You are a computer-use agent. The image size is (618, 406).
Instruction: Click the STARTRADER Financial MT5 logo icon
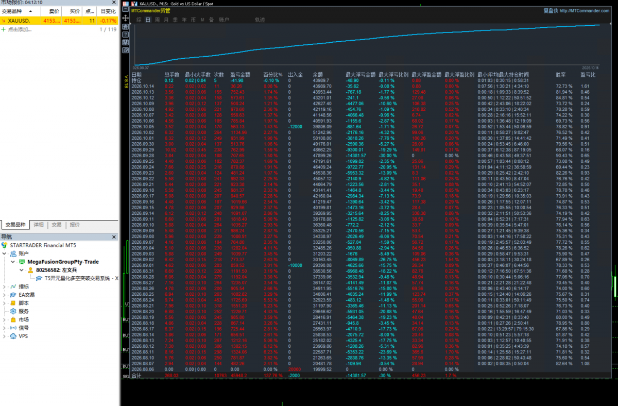coord(5,245)
